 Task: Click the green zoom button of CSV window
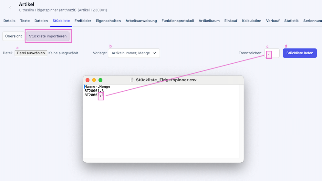pos(100,80)
